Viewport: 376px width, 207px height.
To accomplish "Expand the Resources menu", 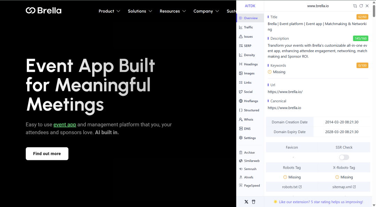I will (x=173, y=11).
